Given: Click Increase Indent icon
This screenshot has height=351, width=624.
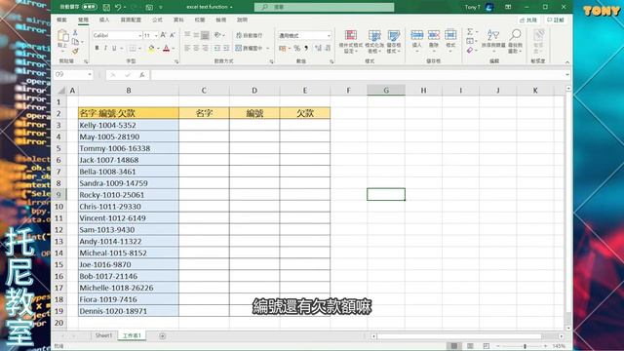Looking at the screenshot, I should click(x=226, y=48).
